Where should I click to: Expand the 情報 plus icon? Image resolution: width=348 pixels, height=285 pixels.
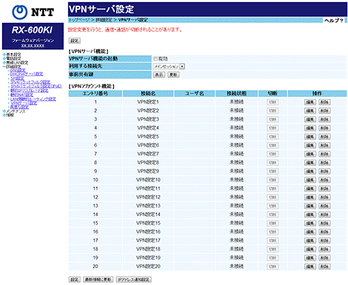point(4,115)
